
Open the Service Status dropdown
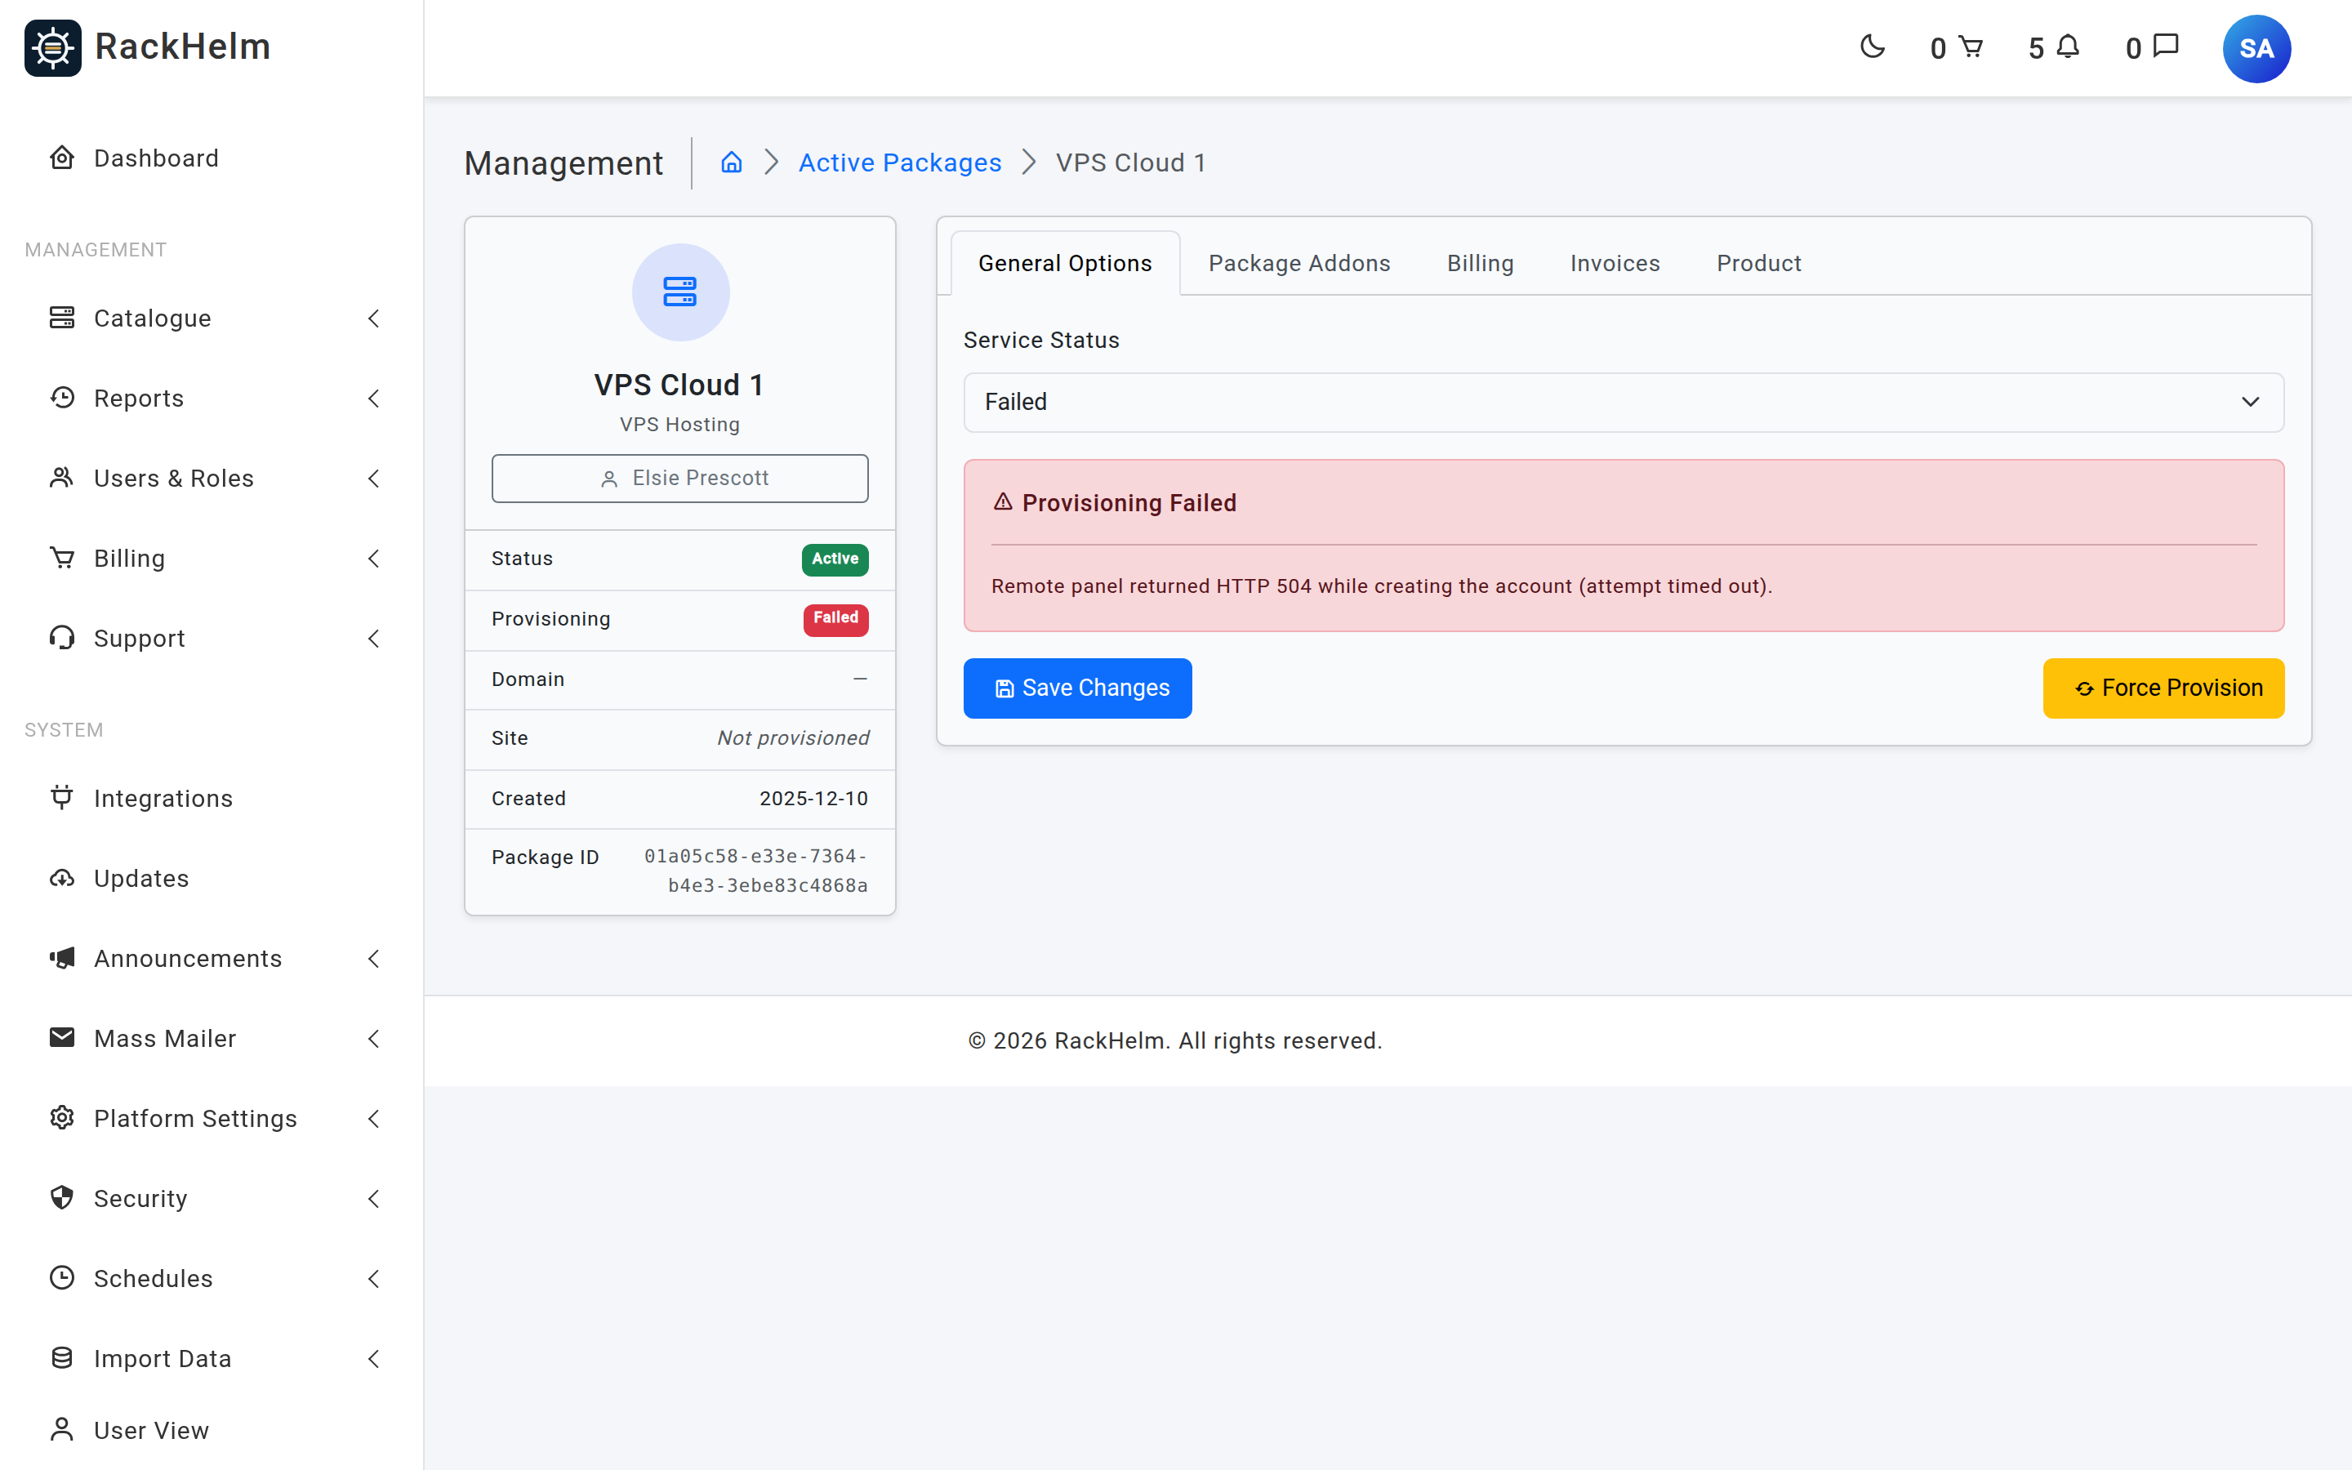pyautogui.click(x=1623, y=402)
